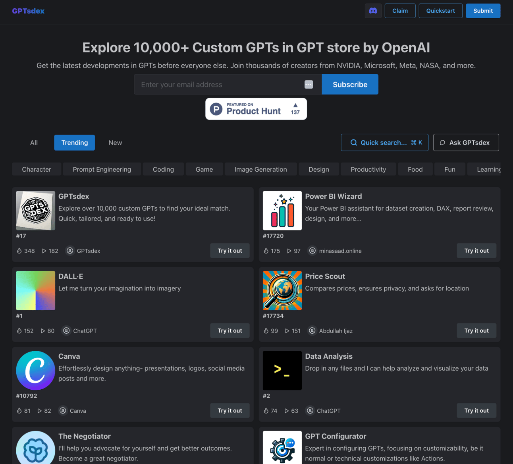Click the flame icon on Power BI Wizard card

coord(266,251)
